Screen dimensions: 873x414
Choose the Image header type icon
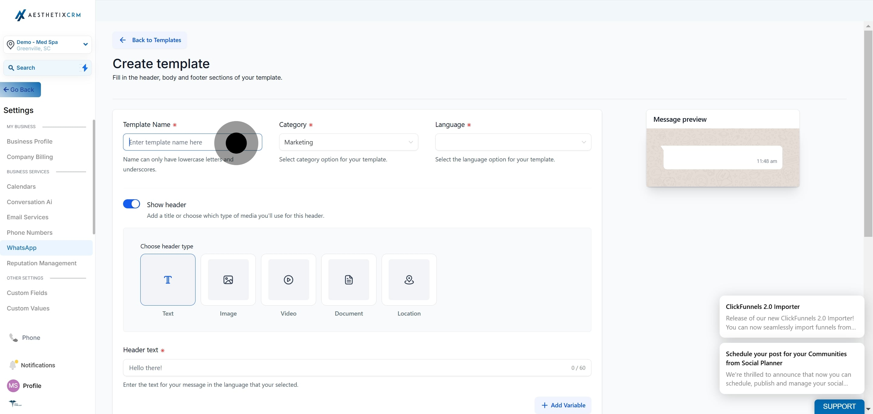228,280
